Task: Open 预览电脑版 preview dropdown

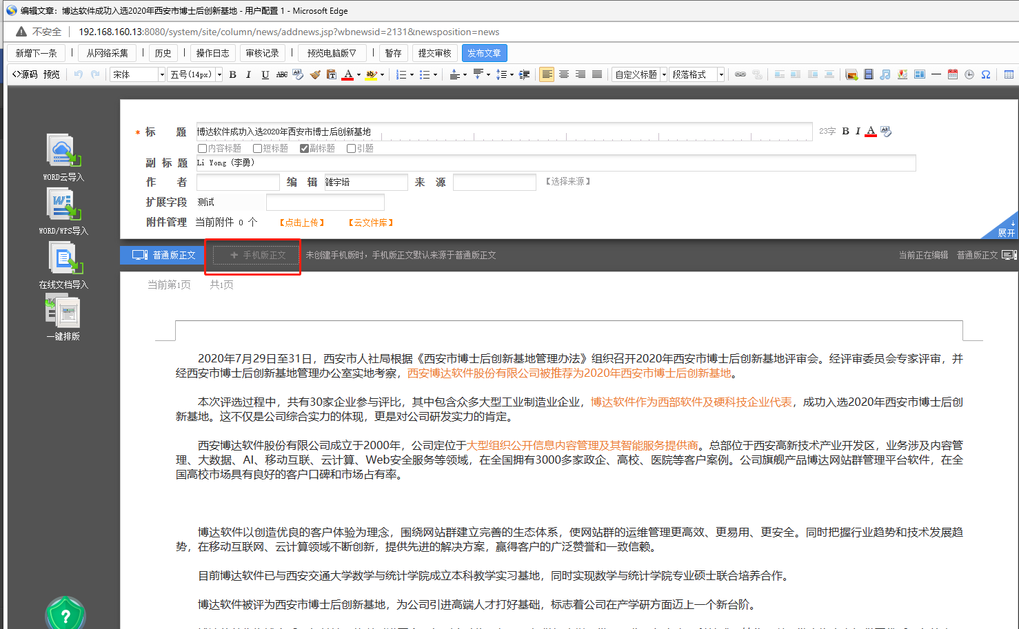Action: point(332,53)
